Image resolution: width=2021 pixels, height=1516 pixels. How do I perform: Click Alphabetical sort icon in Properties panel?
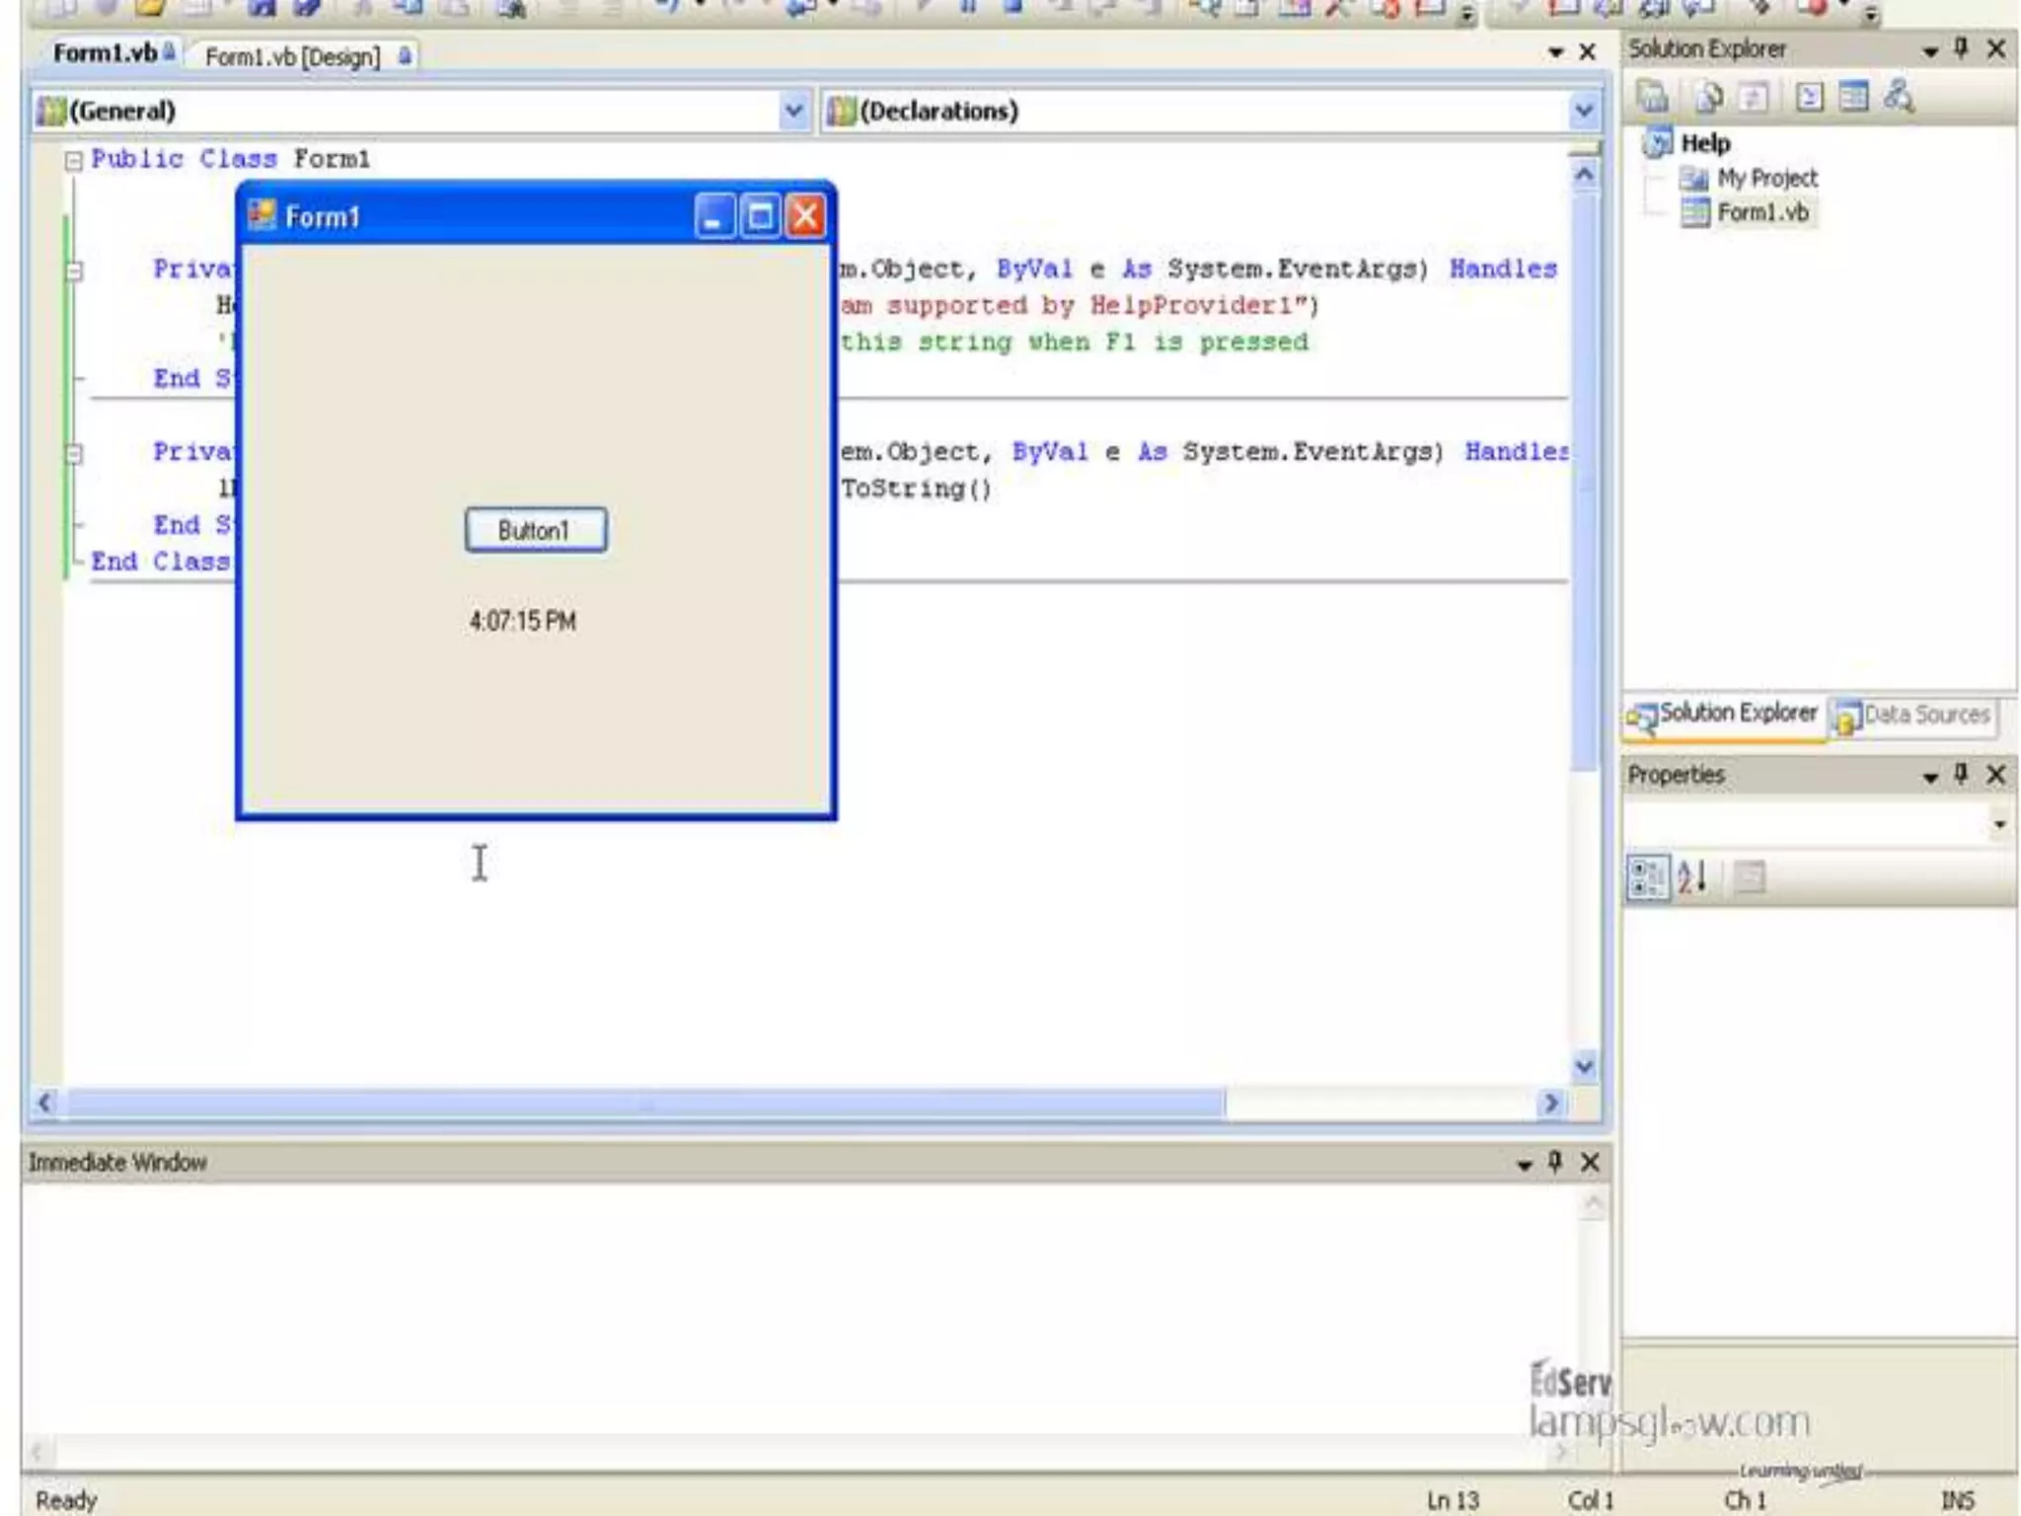(1692, 876)
